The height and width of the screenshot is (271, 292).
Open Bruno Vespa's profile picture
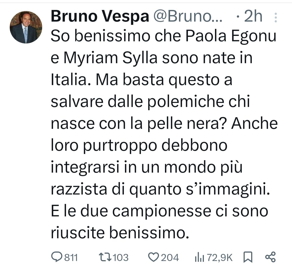tap(26, 27)
